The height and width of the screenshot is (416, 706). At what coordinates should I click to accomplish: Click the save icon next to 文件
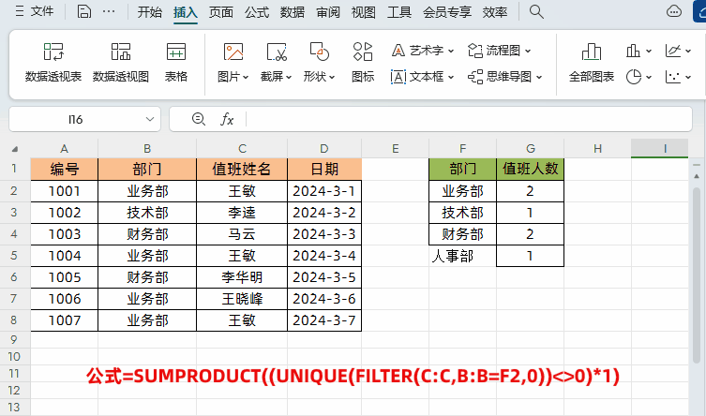coord(84,11)
